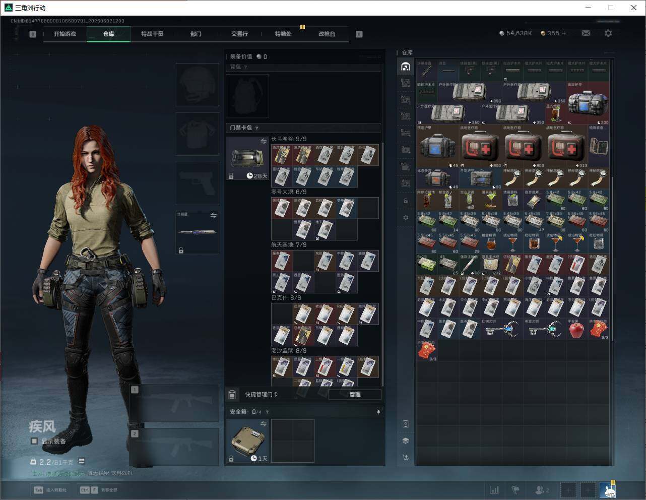
Task: Select the 高级护甲 repair kit marked 200
Action: tap(588, 103)
